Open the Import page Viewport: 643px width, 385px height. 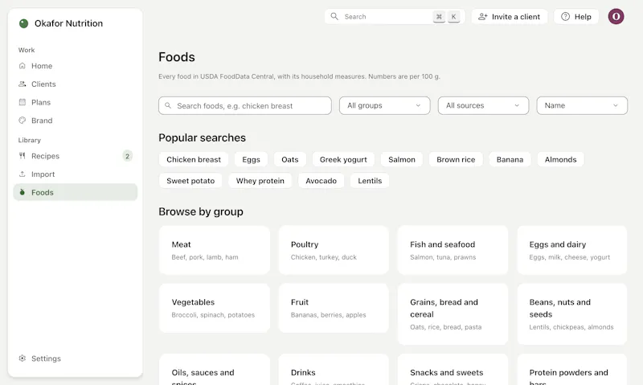[x=76, y=174]
